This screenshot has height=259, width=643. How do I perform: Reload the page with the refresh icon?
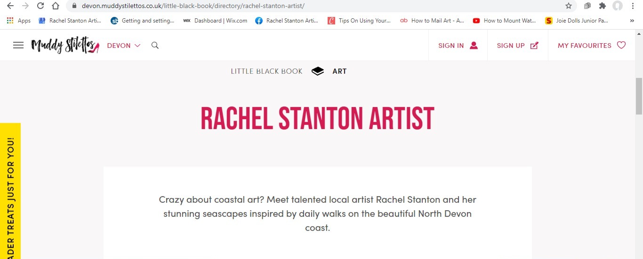[x=40, y=6]
